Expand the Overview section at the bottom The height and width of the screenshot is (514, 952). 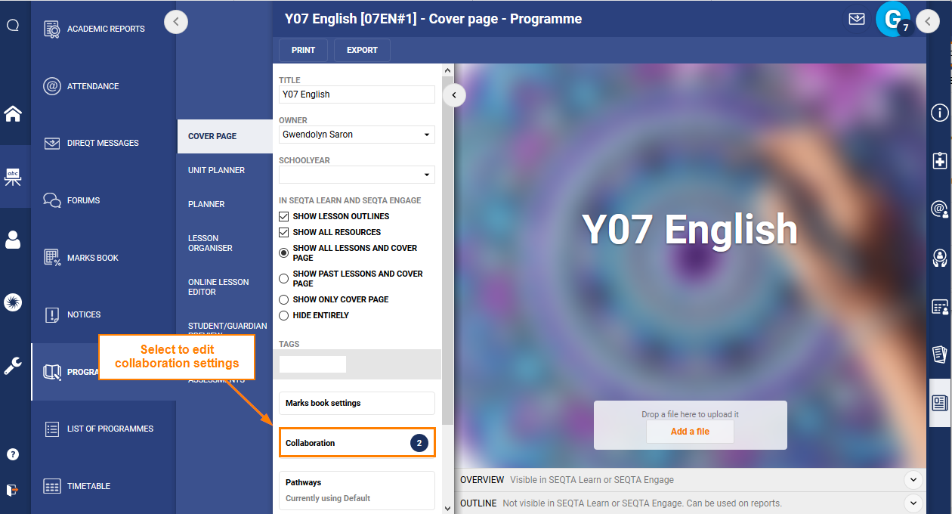(913, 479)
